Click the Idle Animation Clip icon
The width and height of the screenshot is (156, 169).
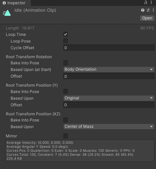pos(7,13)
